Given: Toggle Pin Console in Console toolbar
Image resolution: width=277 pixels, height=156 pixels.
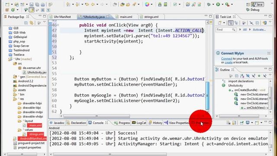Looking at the screenshot, I should click(242, 123).
